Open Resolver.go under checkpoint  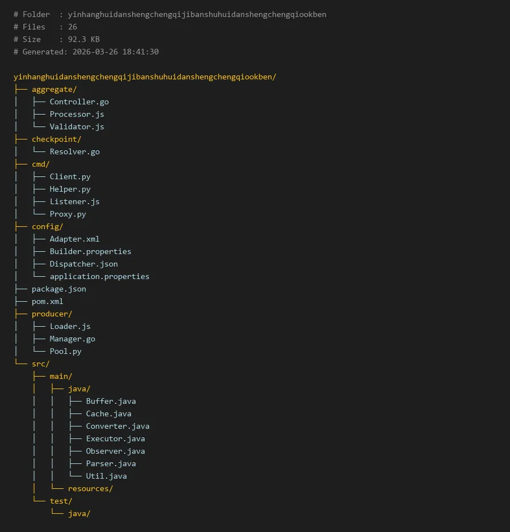click(x=74, y=151)
